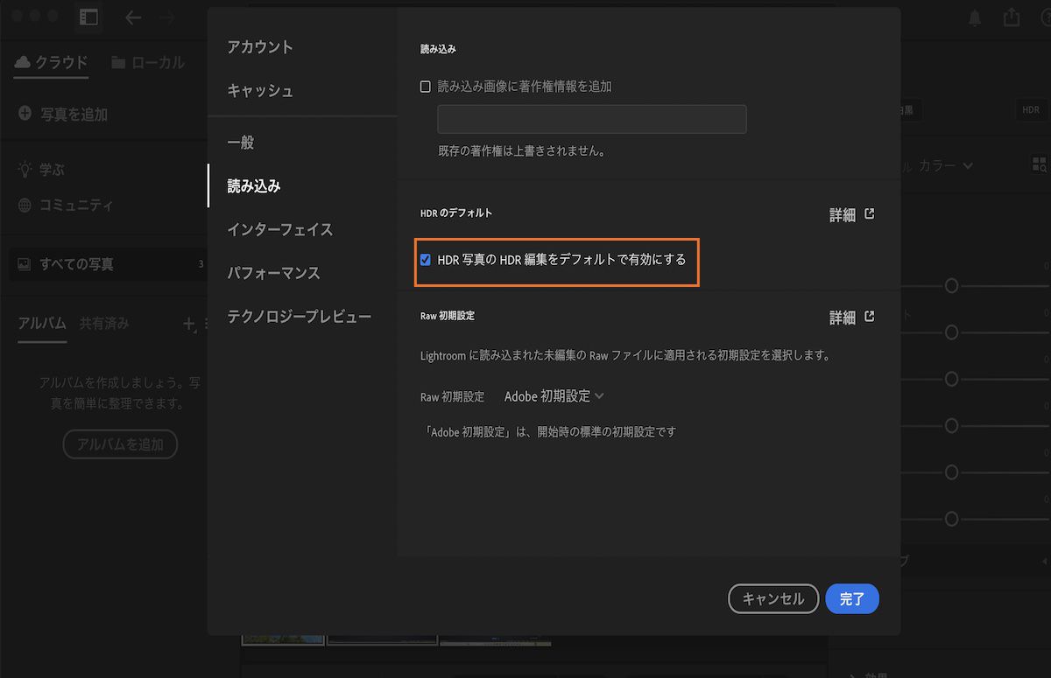Open the Raw 初期設定 dropdown showing Adobe 初期設定
Screen dimensions: 1051x678
pos(552,395)
